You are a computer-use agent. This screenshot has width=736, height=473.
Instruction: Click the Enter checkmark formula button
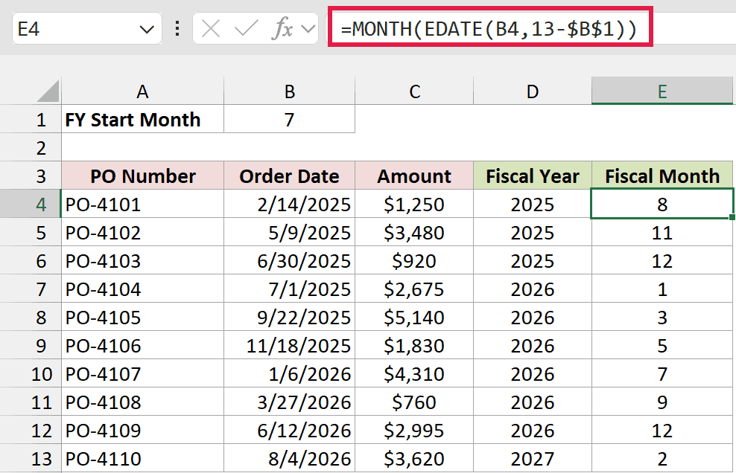click(x=246, y=29)
